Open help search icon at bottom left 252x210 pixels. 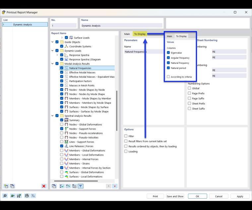pyautogui.click(x=5, y=196)
